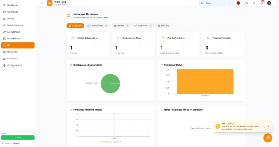Click the Total de Colaboradores people icon
This screenshot has width=279, height=147.
point(73,38)
